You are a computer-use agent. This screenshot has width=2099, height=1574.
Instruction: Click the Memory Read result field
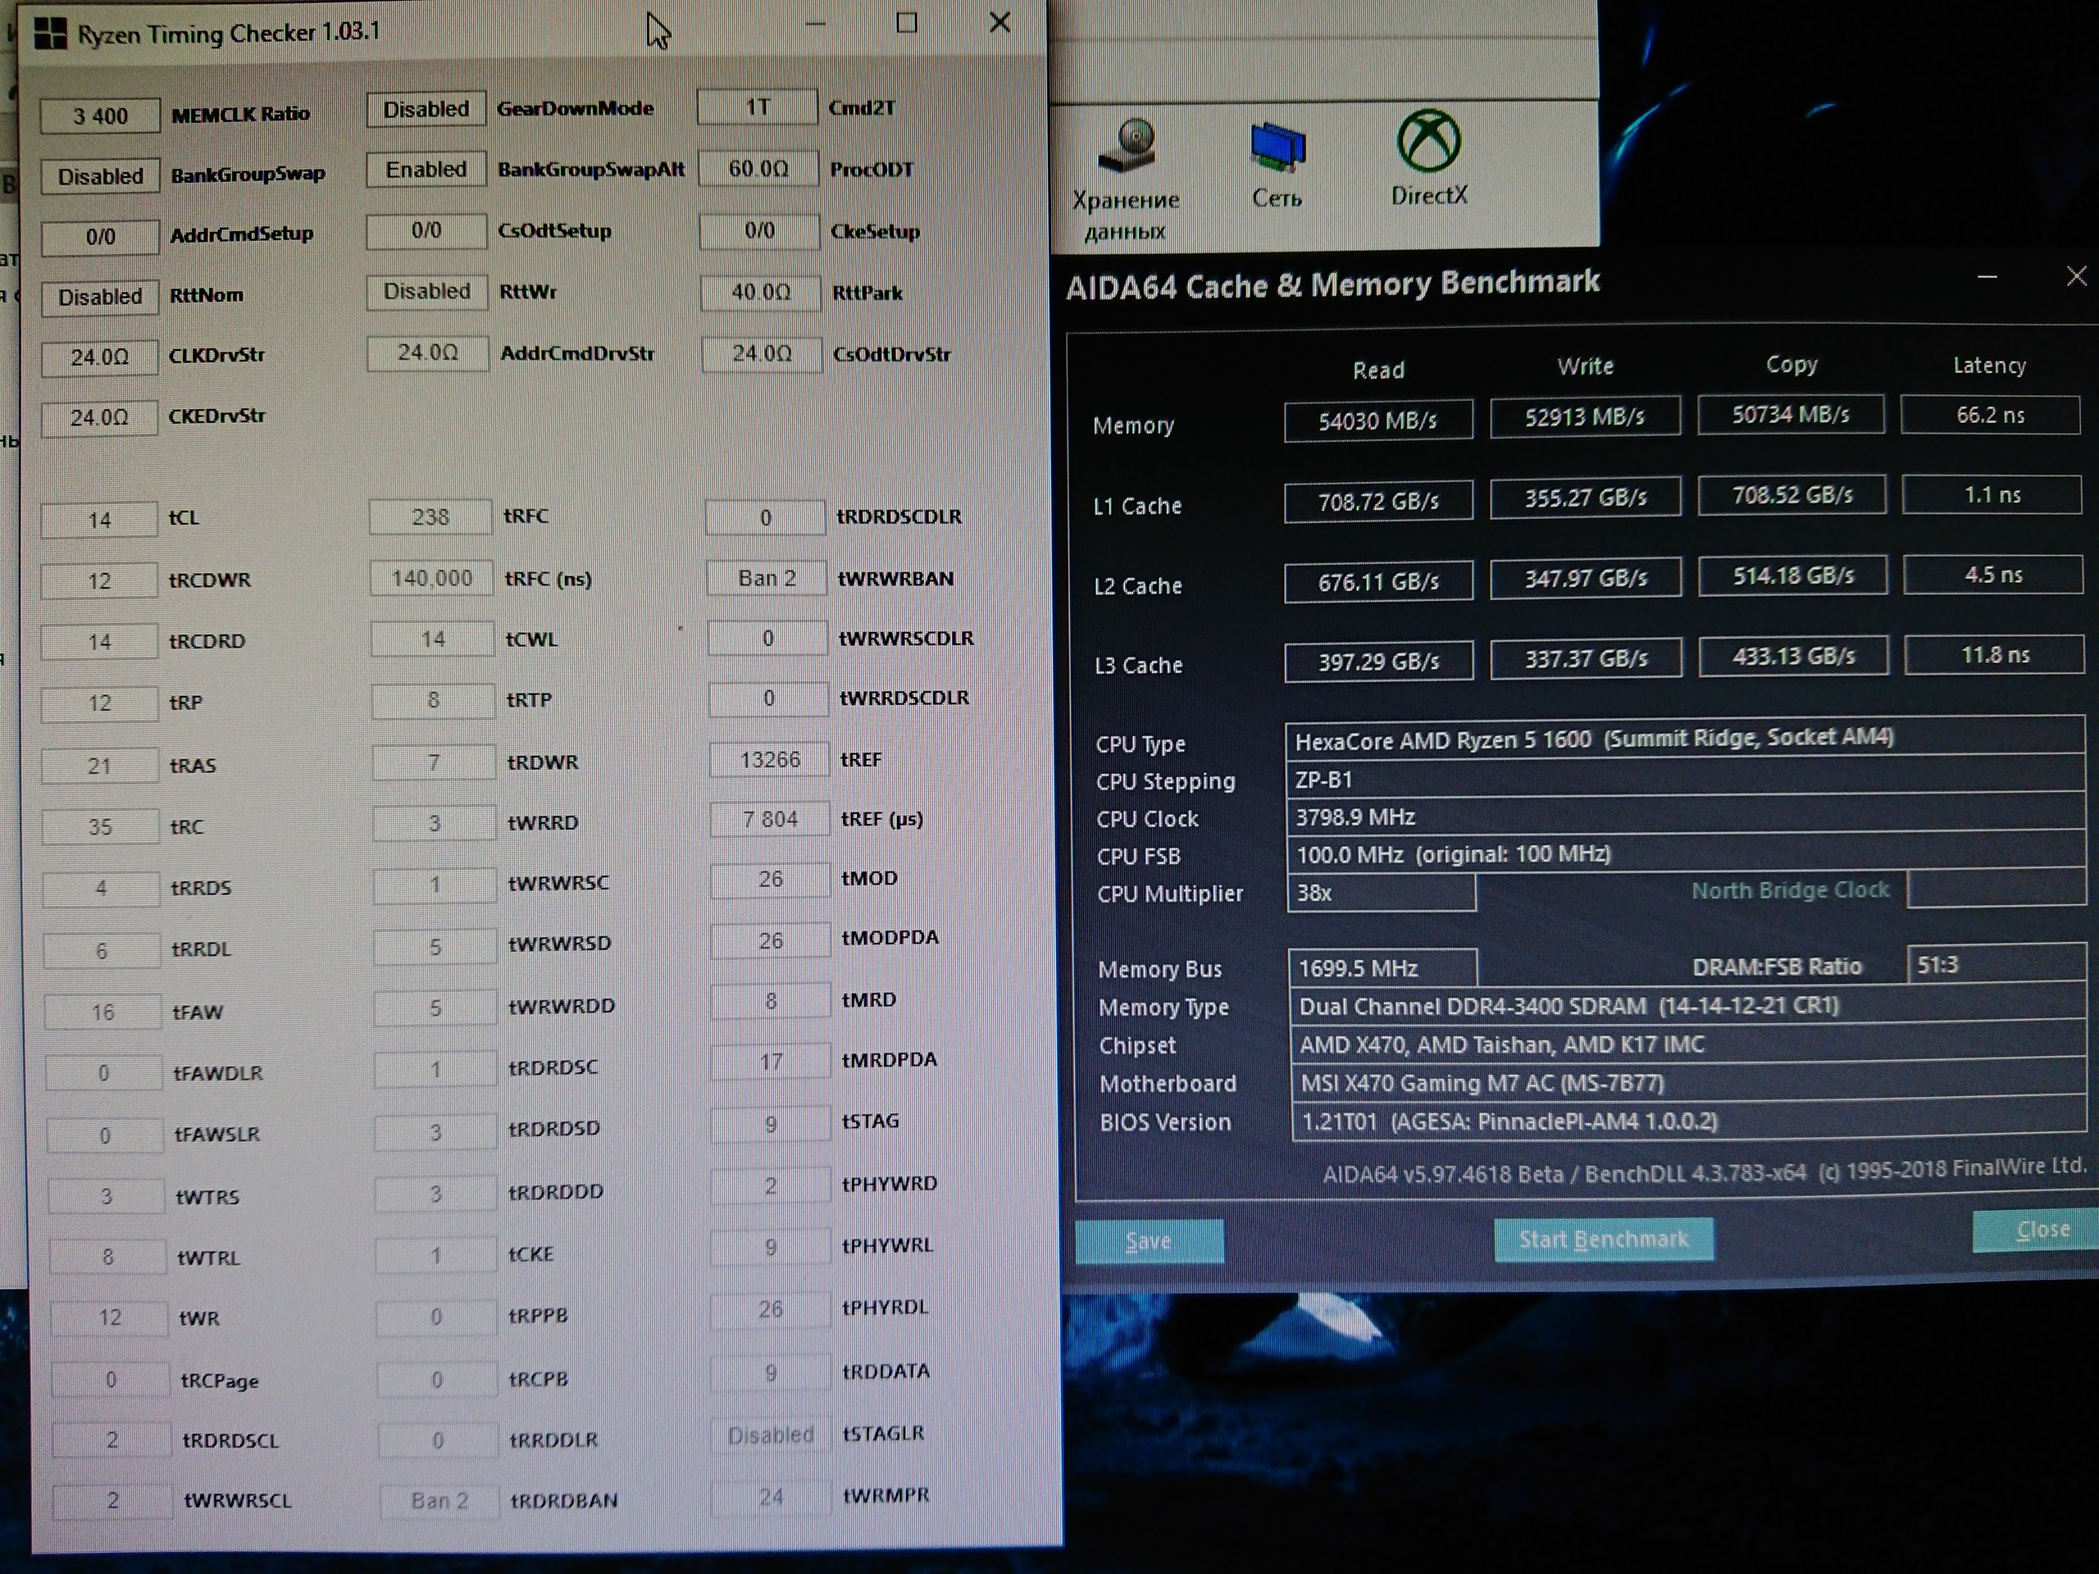1377,421
